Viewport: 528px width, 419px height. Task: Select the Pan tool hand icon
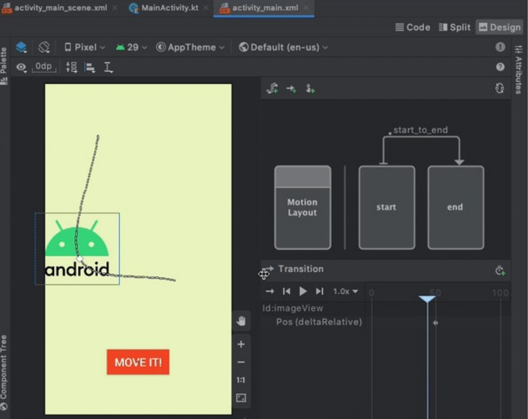tap(241, 320)
